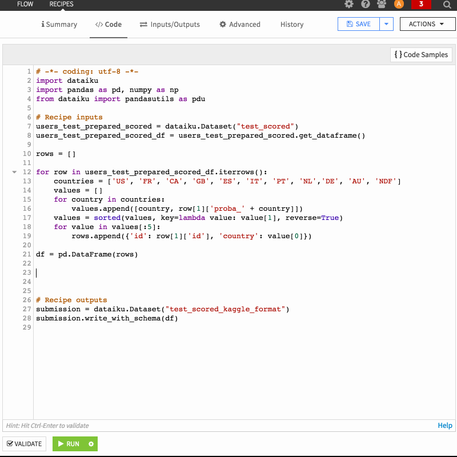Click the "test_scored" string on line 7
The width and height of the screenshot is (457, 457).
tap(266, 126)
